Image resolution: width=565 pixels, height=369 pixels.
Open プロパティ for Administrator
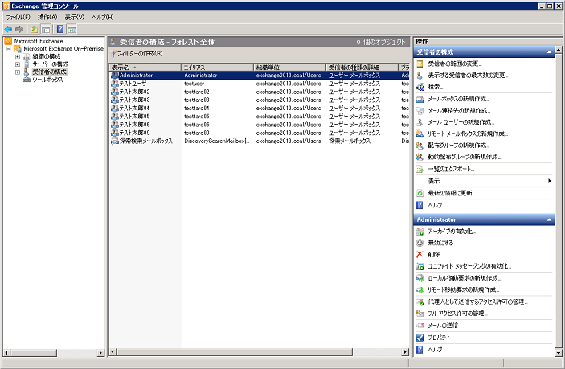[439, 338]
